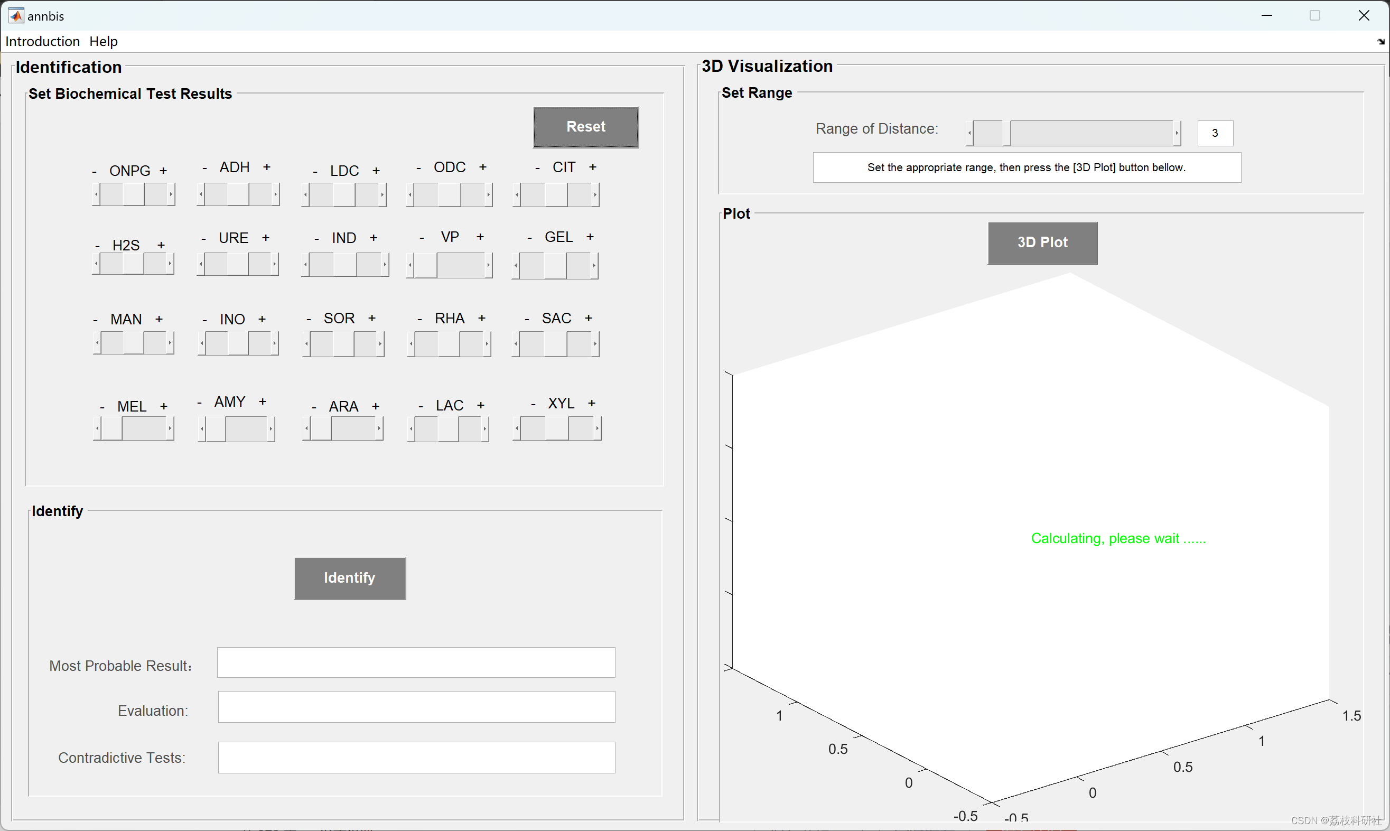Click right arrow of Range of Distance slider

point(1177,133)
